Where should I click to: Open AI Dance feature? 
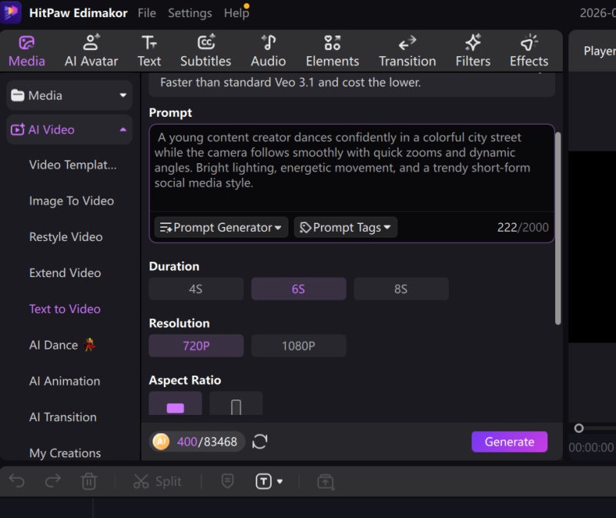(62, 345)
